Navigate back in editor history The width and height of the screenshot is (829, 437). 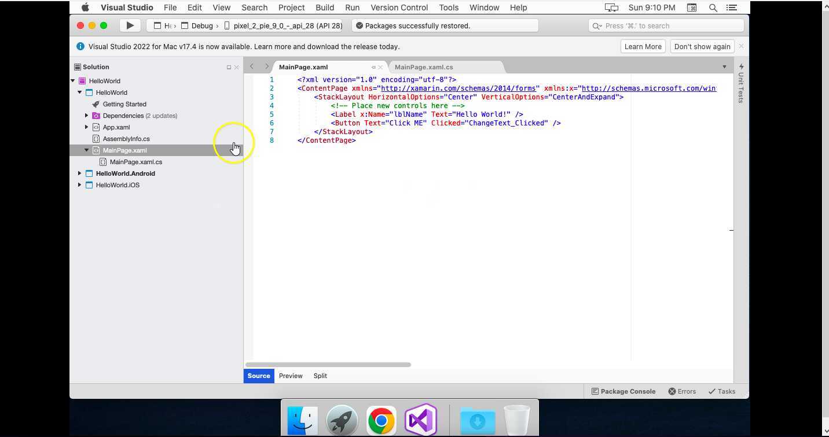click(252, 66)
